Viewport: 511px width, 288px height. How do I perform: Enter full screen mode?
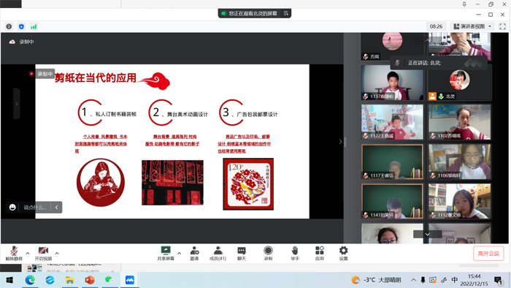click(x=502, y=26)
